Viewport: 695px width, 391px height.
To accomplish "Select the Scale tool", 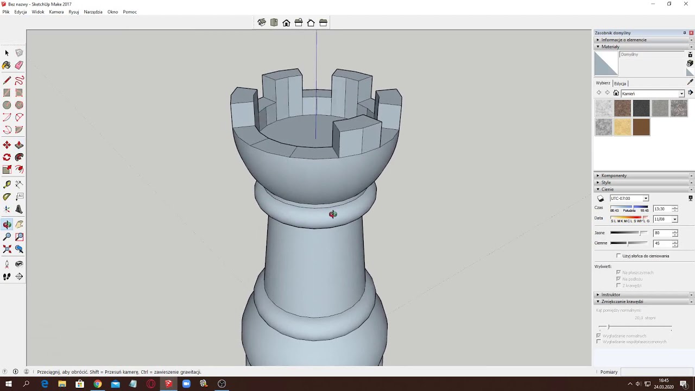I will [x=7, y=169].
